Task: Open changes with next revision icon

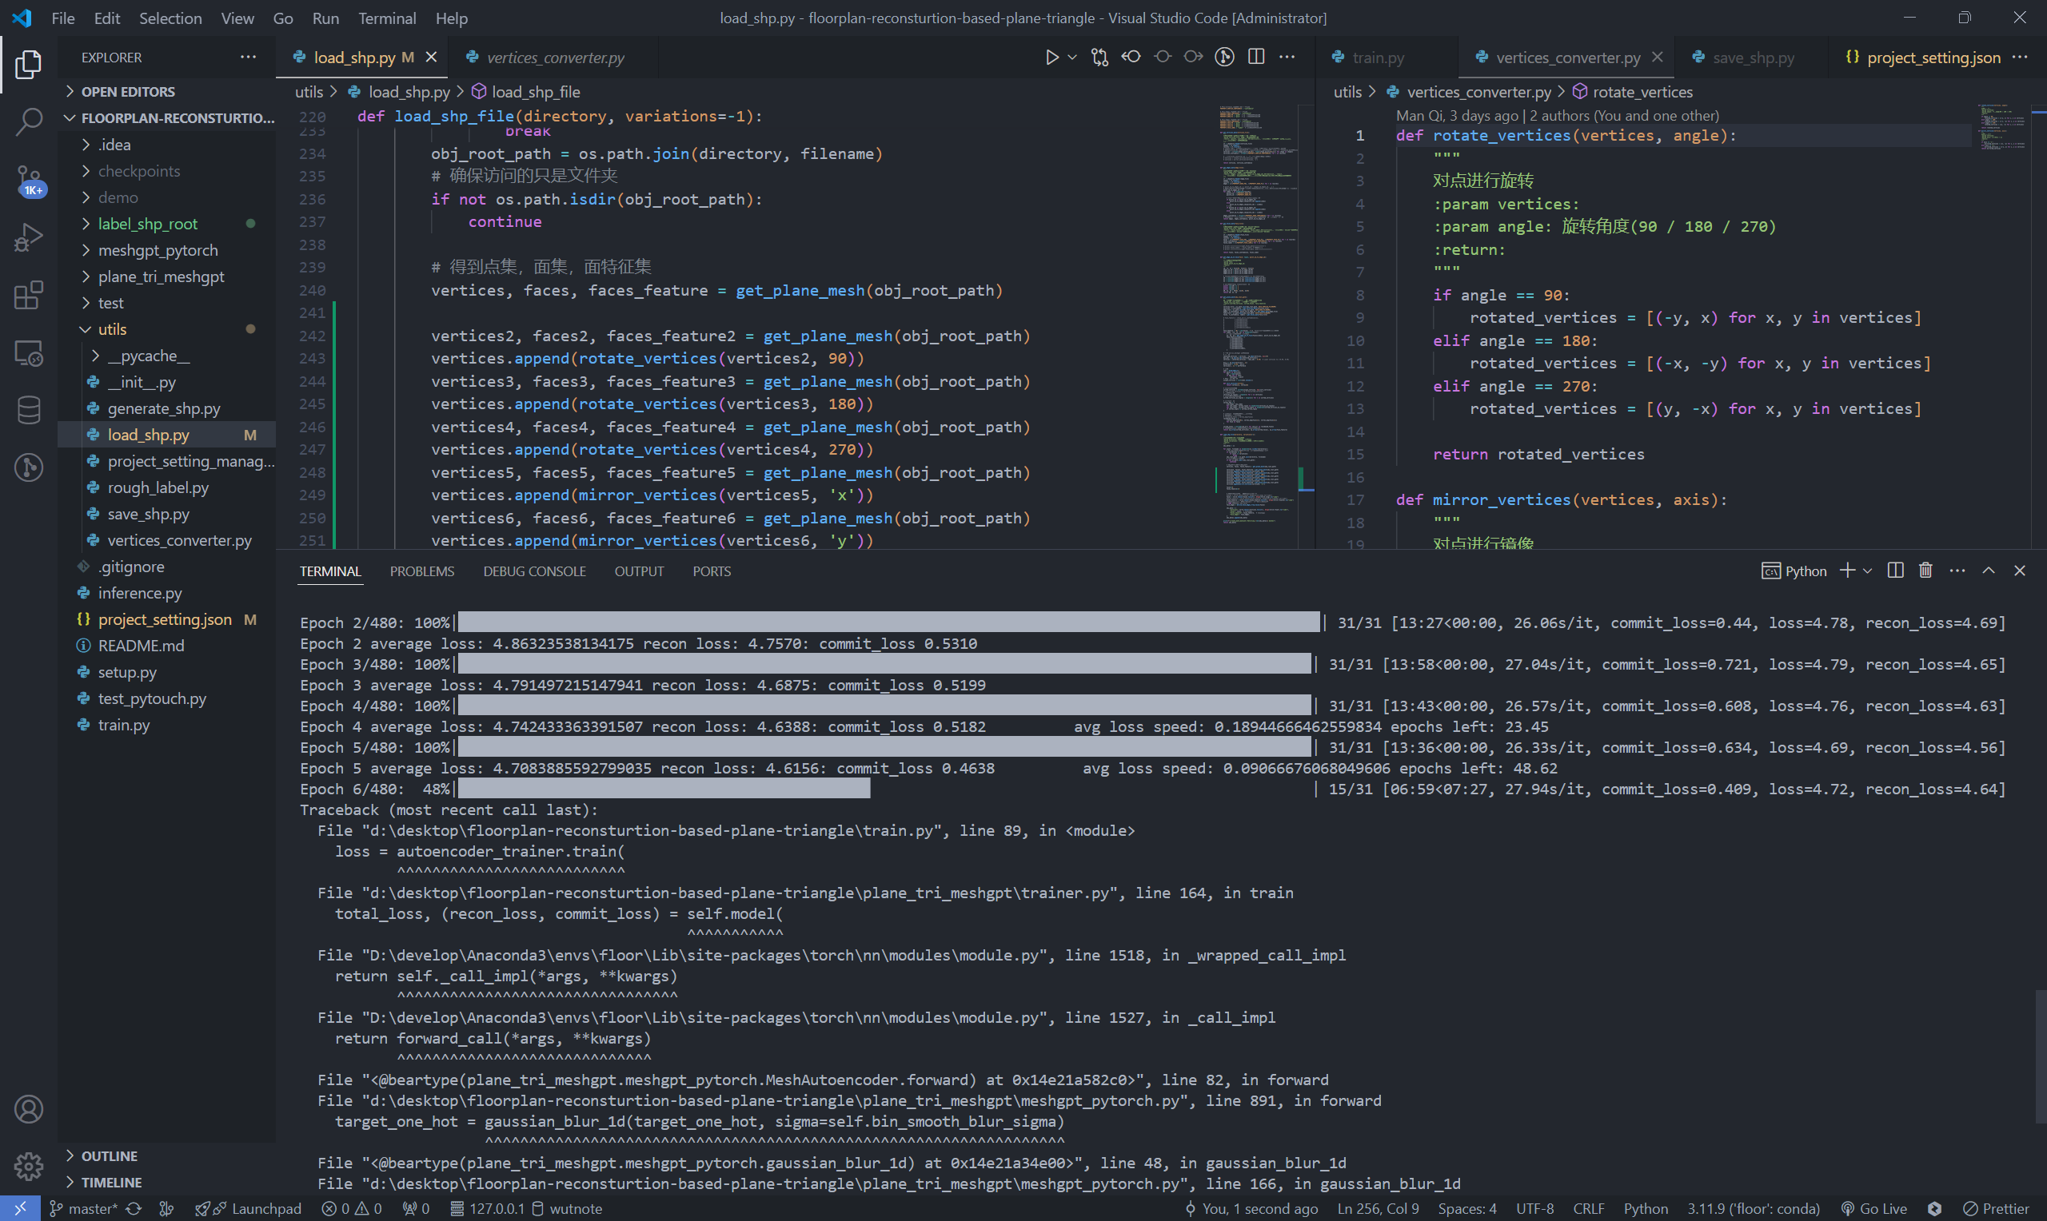Action: [x=1194, y=57]
